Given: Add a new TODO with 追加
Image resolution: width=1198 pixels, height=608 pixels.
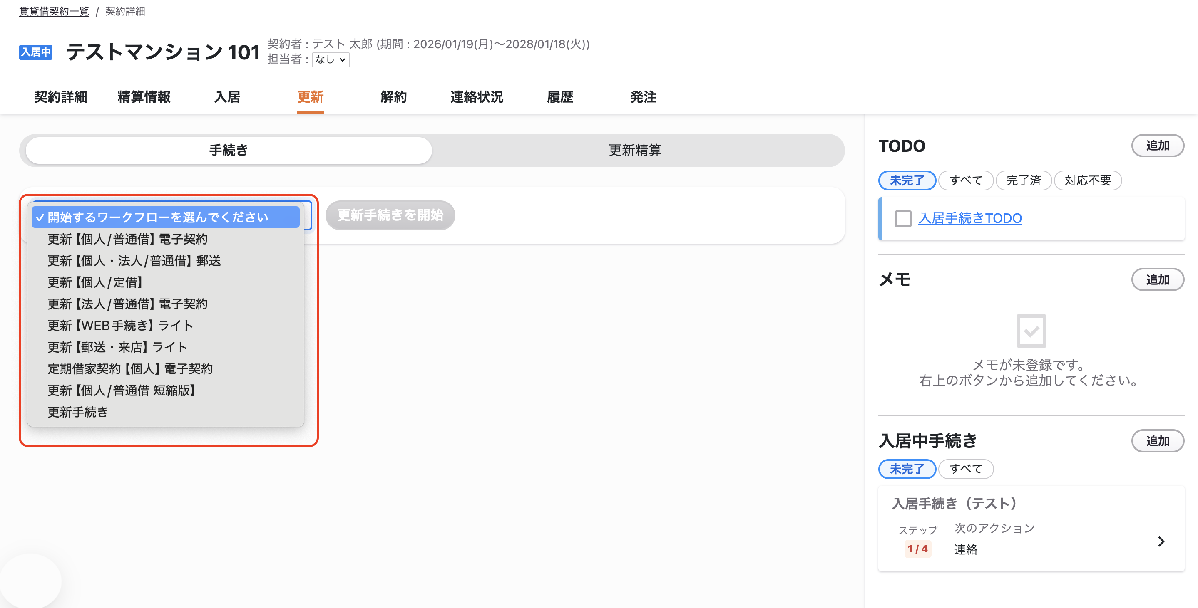Looking at the screenshot, I should 1158,146.
